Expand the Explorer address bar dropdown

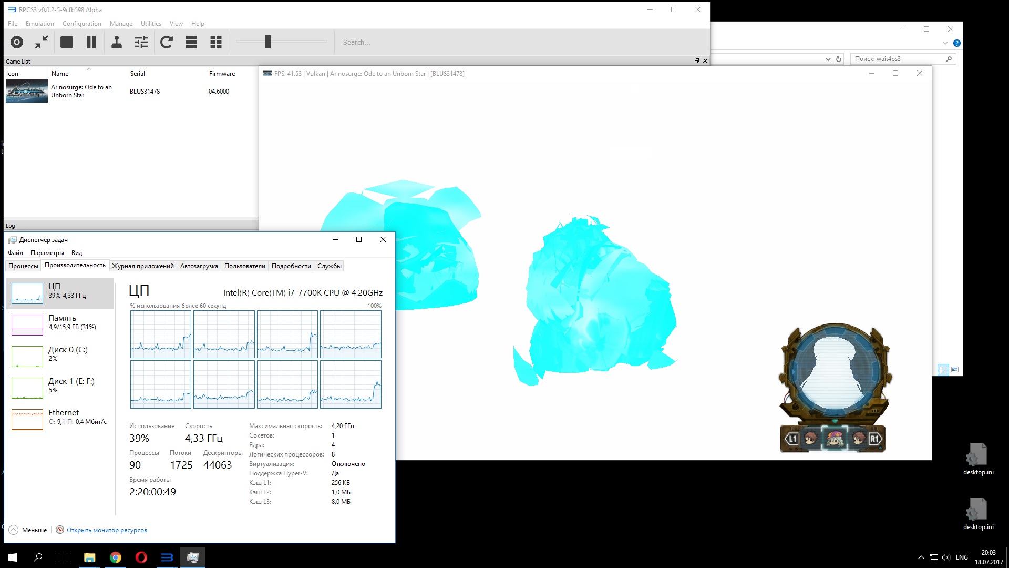[x=828, y=59]
